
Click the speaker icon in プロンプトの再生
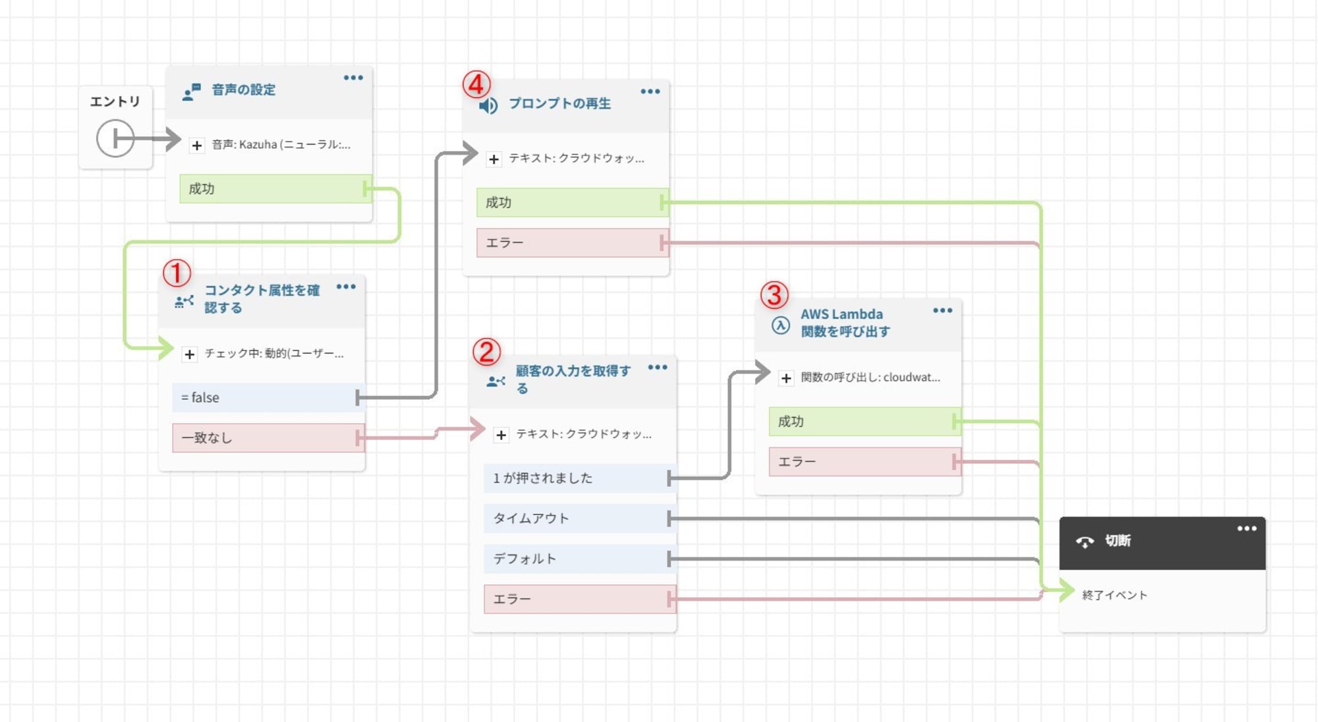pyautogui.click(x=488, y=105)
